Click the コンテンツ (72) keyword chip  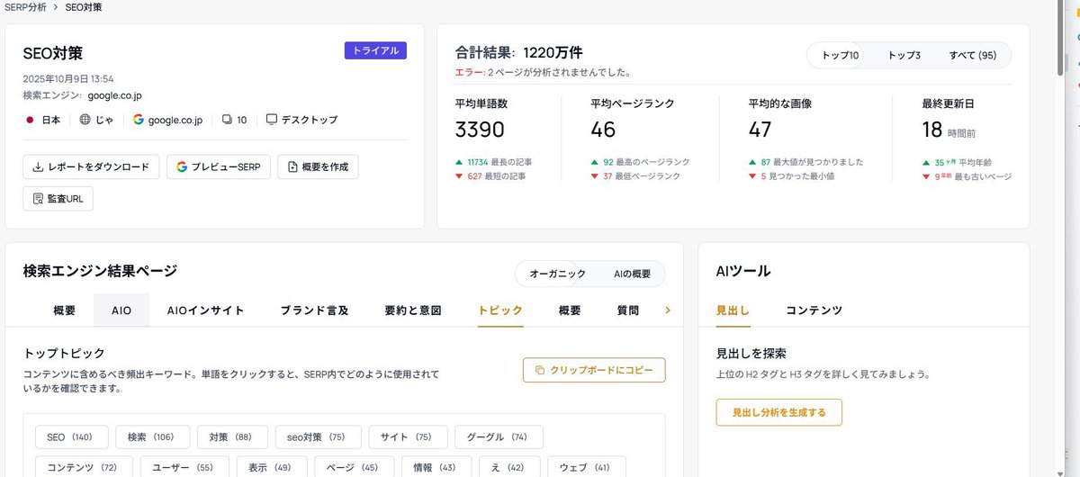85,467
